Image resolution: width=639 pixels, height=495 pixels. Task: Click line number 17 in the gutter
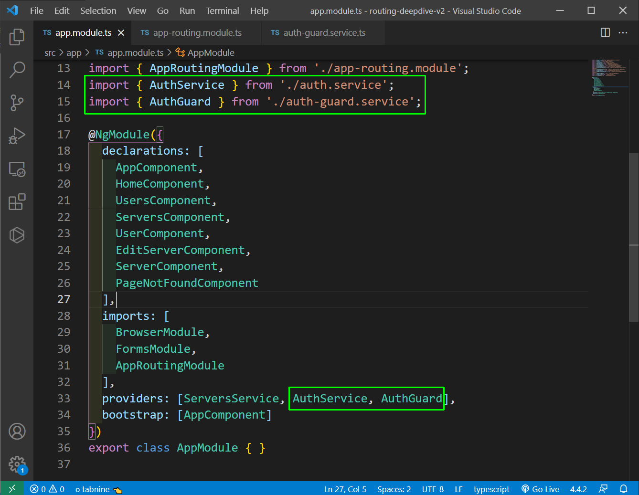[64, 135]
